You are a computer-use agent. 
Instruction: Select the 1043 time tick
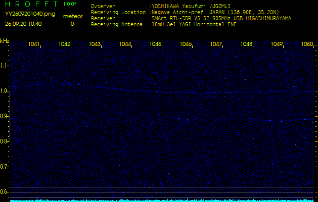[95, 44]
